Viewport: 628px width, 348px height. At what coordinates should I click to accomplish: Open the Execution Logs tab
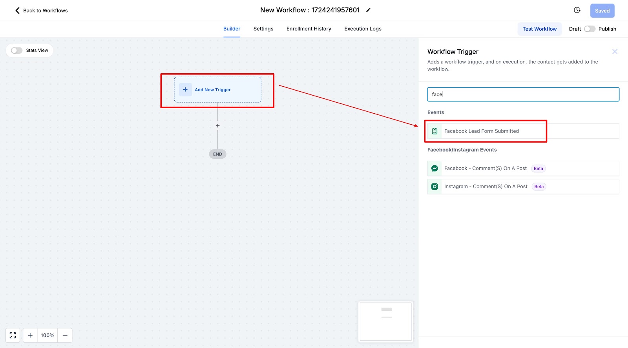pyautogui.click(x=363, y=29)
